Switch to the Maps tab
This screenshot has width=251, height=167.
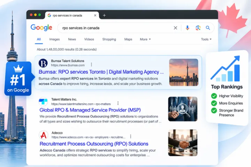coord(128,39)
